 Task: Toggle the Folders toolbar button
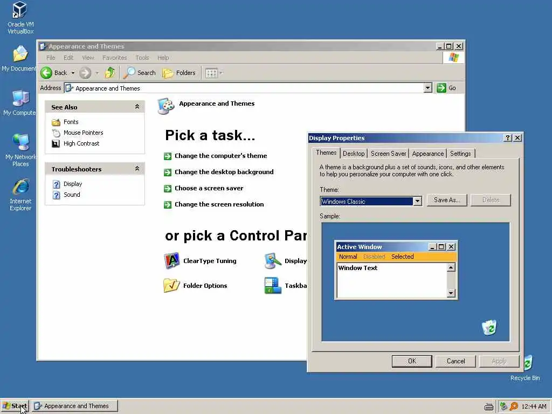(179, 73)
